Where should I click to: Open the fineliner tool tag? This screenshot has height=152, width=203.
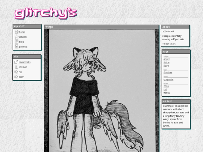168,72
